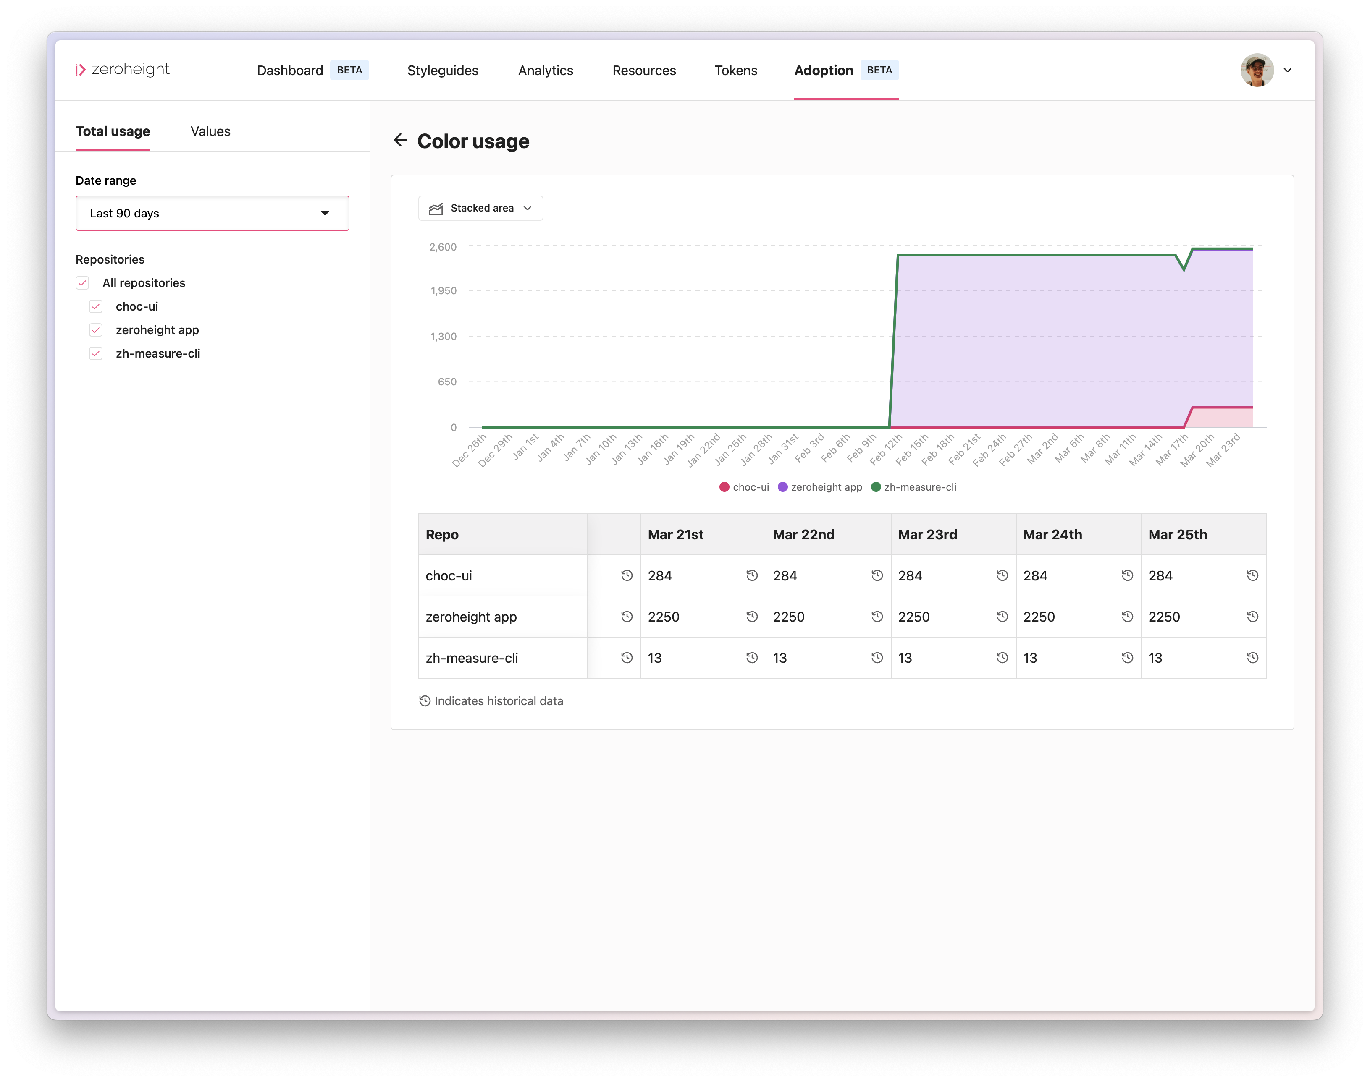Click history icon right after zeroheight app repo name
This screenshot has width=1370, height=1082.
tap(626, 617)
